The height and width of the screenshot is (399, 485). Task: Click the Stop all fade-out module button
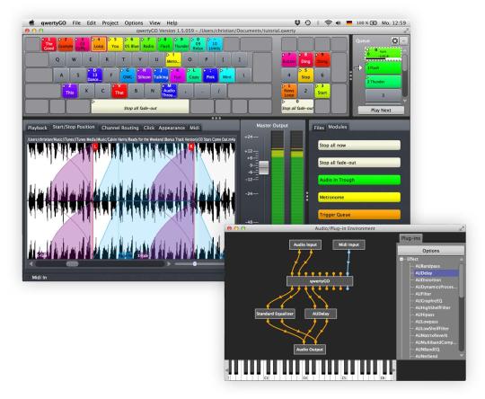click(359, 163)
